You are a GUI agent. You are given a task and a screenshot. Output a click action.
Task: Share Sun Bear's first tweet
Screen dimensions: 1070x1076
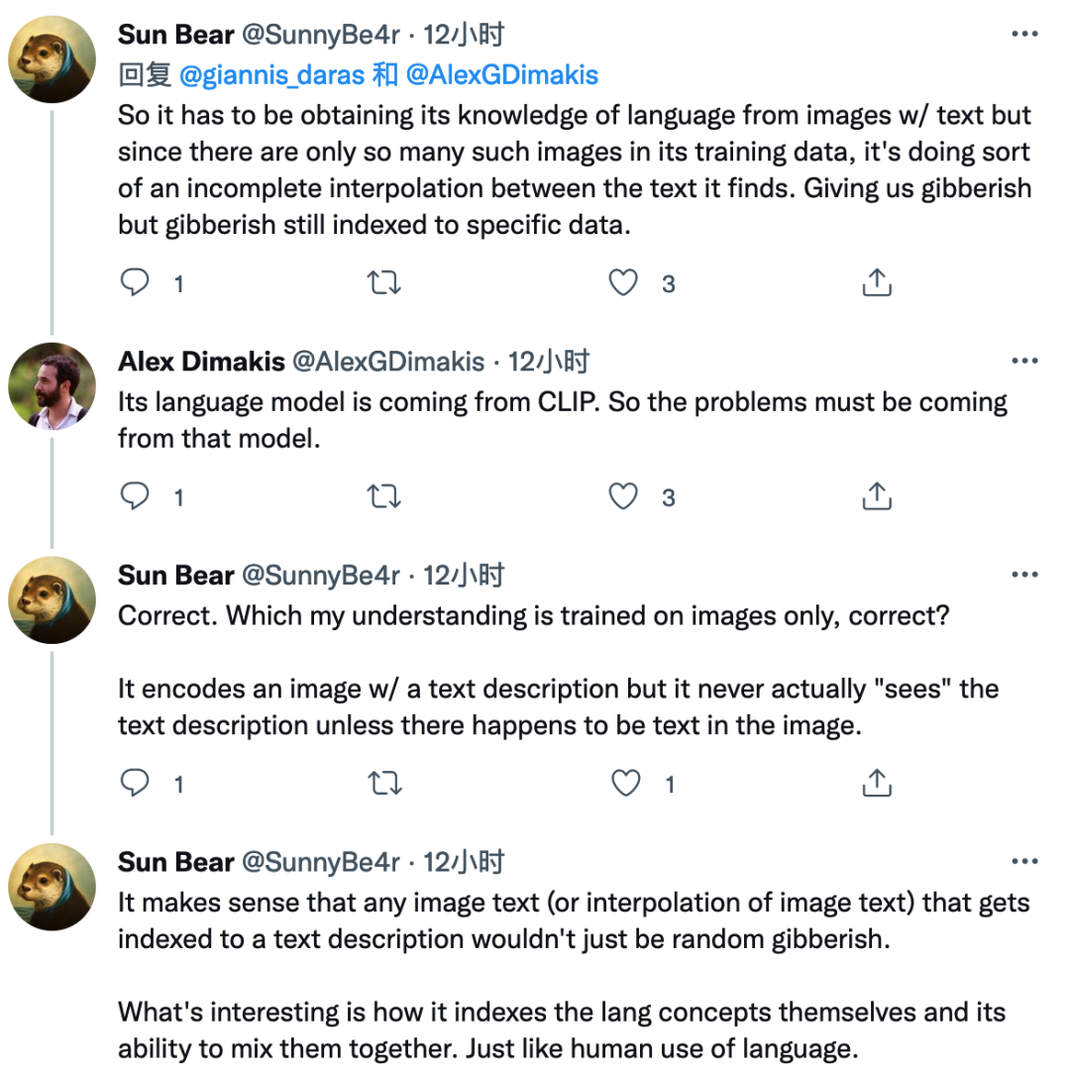(876, 284)
